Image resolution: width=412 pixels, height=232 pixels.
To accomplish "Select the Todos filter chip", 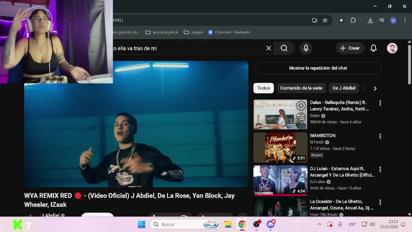I will (263, 88).
